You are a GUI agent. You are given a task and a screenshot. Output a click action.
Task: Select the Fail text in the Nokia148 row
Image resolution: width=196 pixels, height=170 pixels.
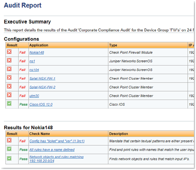click(x=22, y=52)
